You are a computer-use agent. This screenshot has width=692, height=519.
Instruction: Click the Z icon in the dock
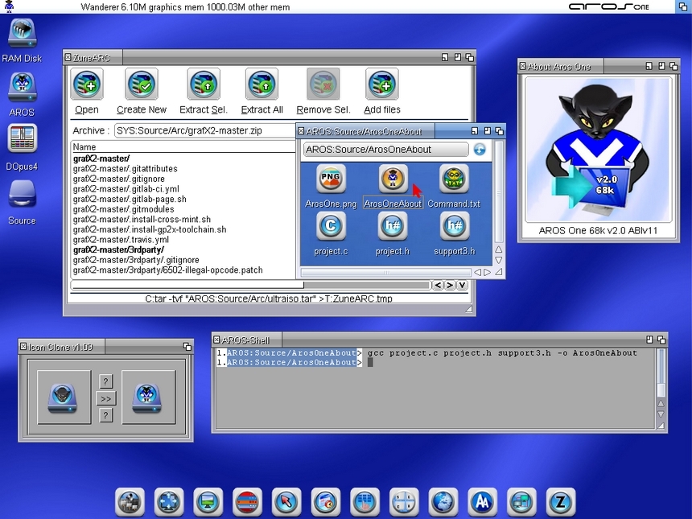pyautogui.click(x=560, y=501)
